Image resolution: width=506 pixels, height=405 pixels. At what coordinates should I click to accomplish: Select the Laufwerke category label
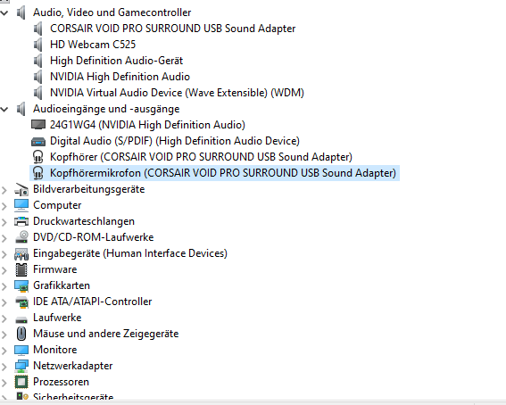[x=57, y=318]
